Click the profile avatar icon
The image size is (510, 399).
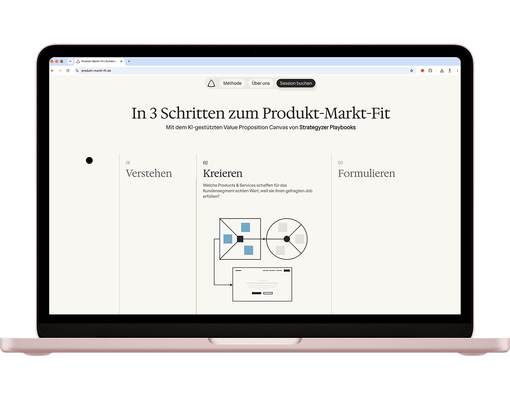point(450,71)
